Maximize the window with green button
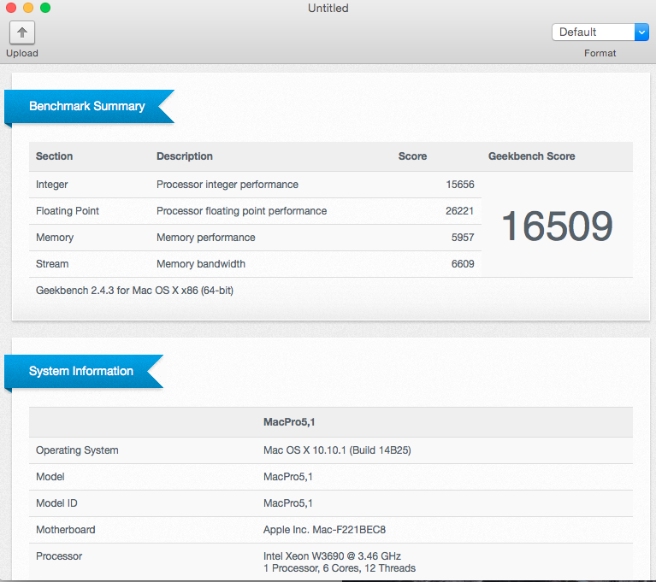656x582 pixels. pyautogui.click(x=45, y=8)
